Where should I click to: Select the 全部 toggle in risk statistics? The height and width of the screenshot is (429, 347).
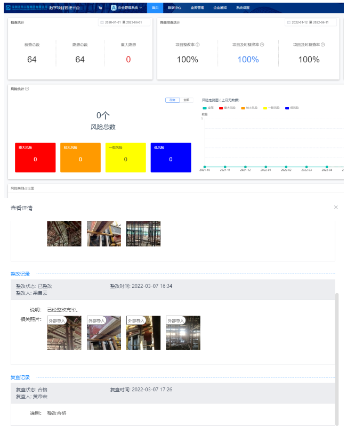(x=186, y=100)
